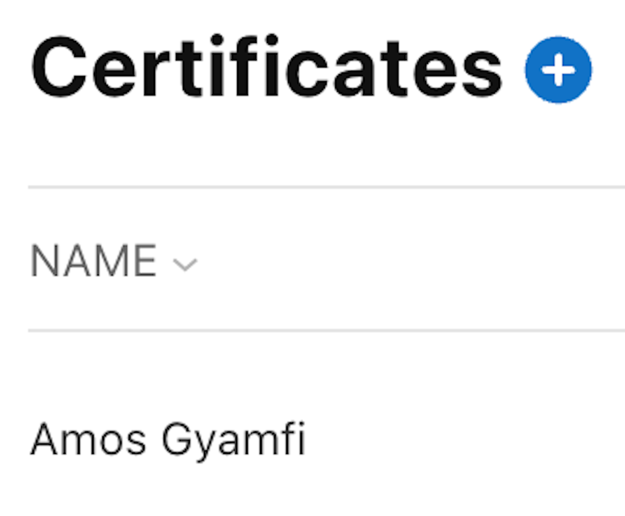The height and width of the screenshot is (516, 625).
Task: Click the NAME column header text
Action: tap(94, 261)
